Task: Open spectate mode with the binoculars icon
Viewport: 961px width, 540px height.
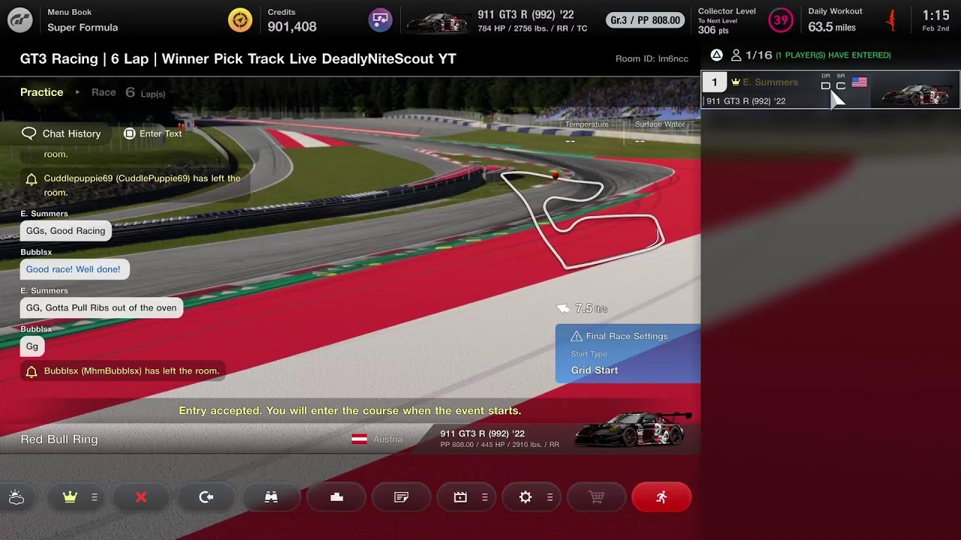Action: (271, 497)
